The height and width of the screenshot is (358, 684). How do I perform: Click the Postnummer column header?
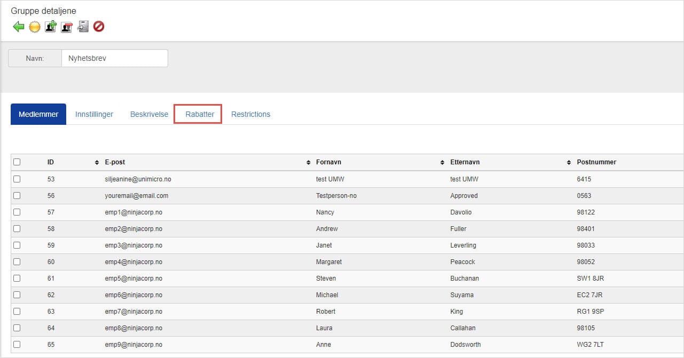pos(596,162)
